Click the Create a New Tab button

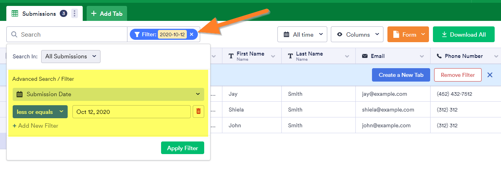(x=401, y=75)
